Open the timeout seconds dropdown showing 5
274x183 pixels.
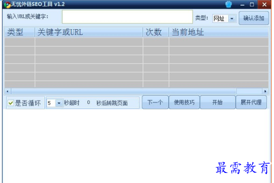tap(54, 103)
